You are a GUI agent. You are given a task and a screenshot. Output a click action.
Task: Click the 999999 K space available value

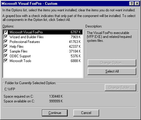(x=56, y=101)
